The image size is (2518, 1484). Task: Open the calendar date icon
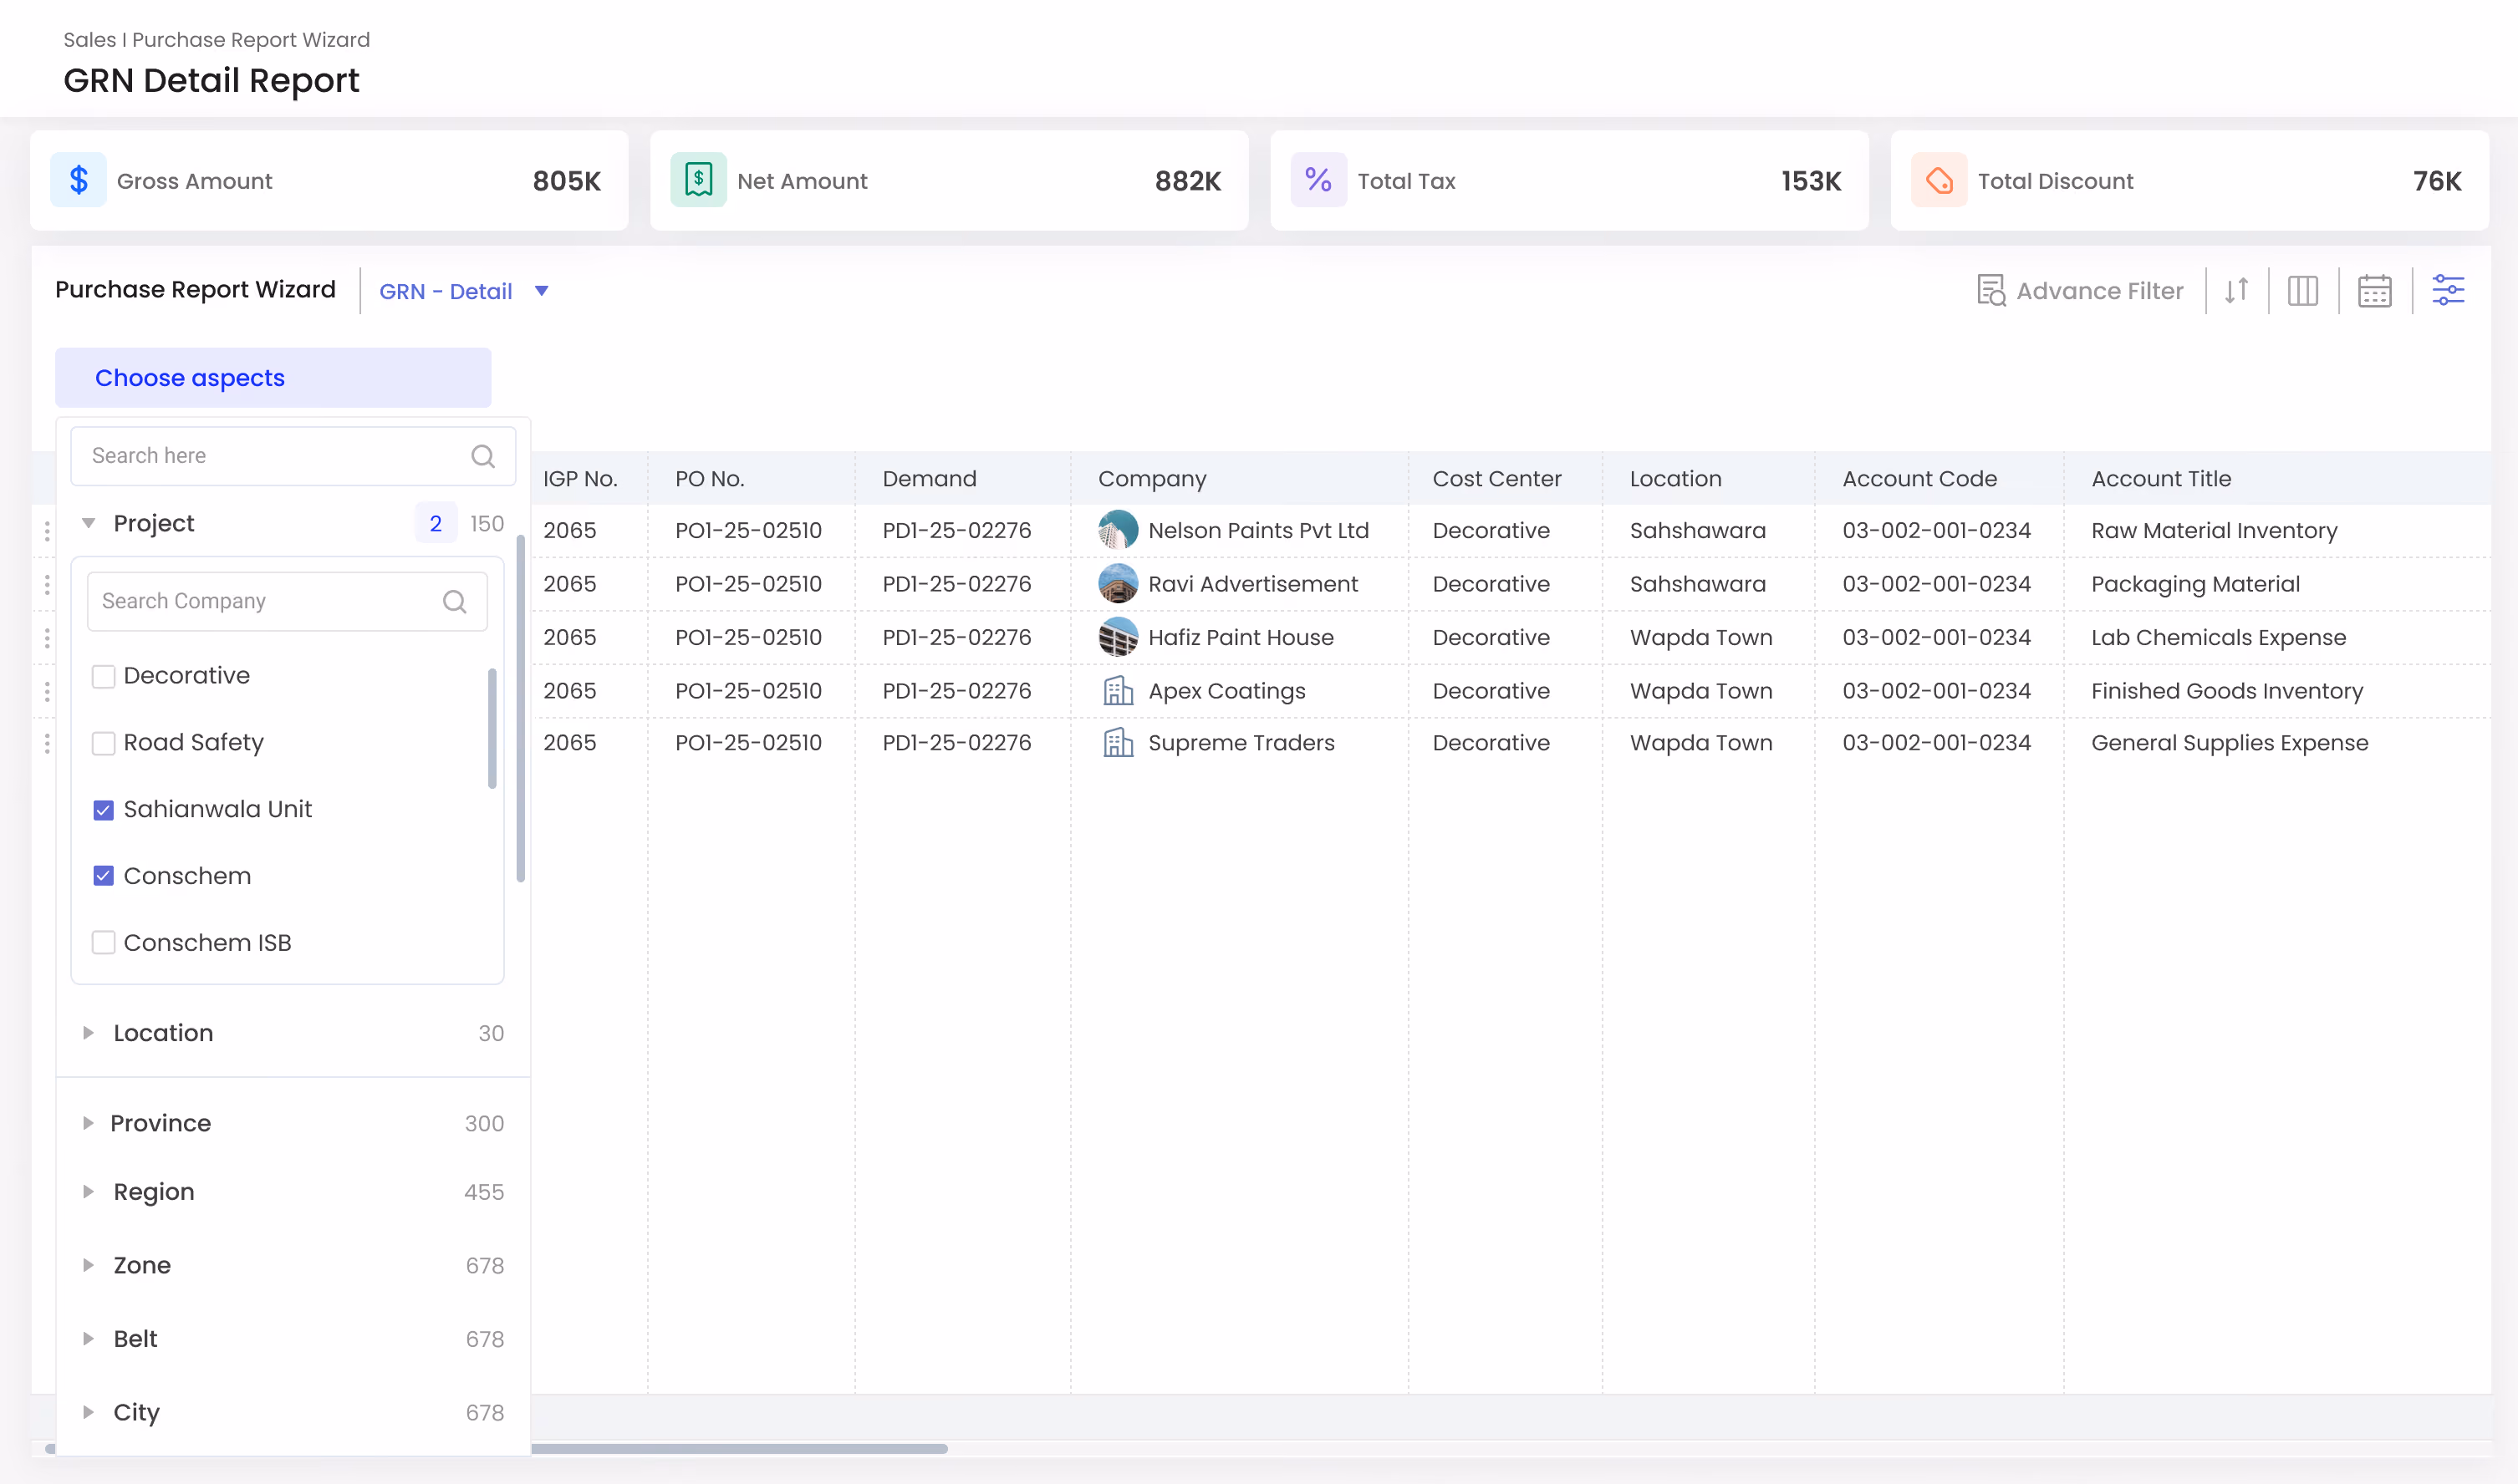click(x=2375, y=291)
